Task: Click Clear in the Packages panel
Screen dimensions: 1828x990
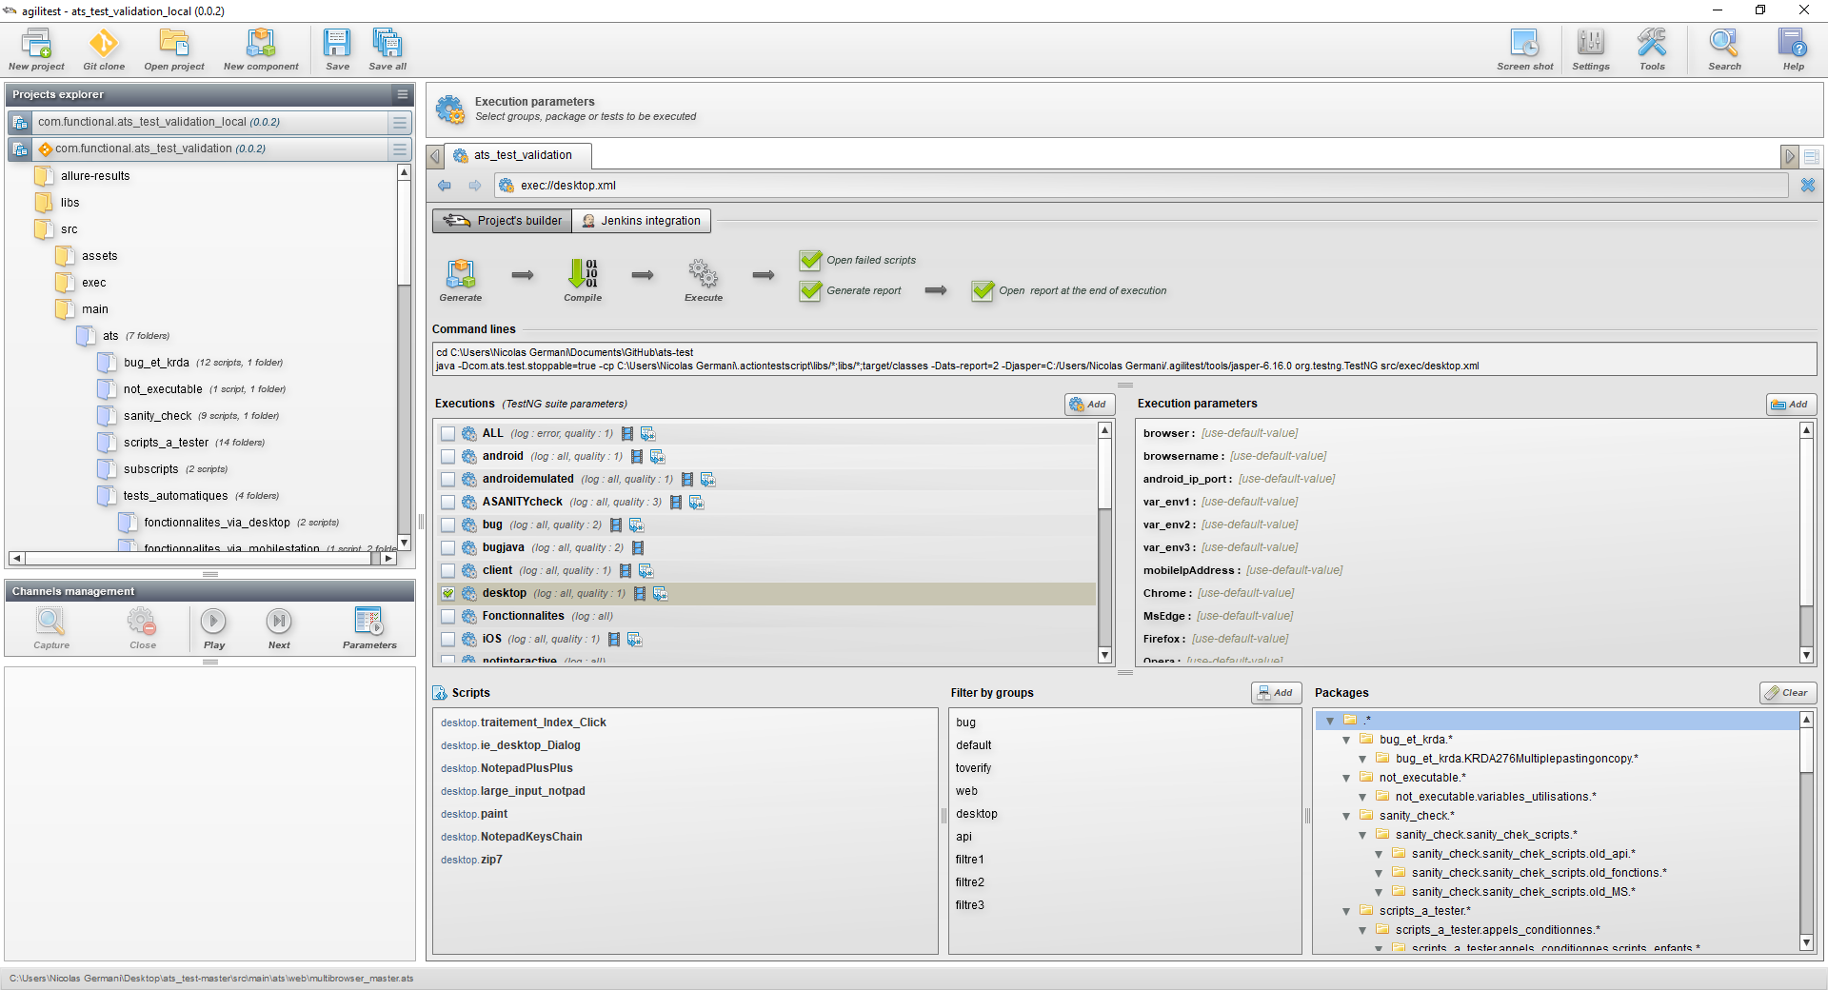Action: [1787, 693]
